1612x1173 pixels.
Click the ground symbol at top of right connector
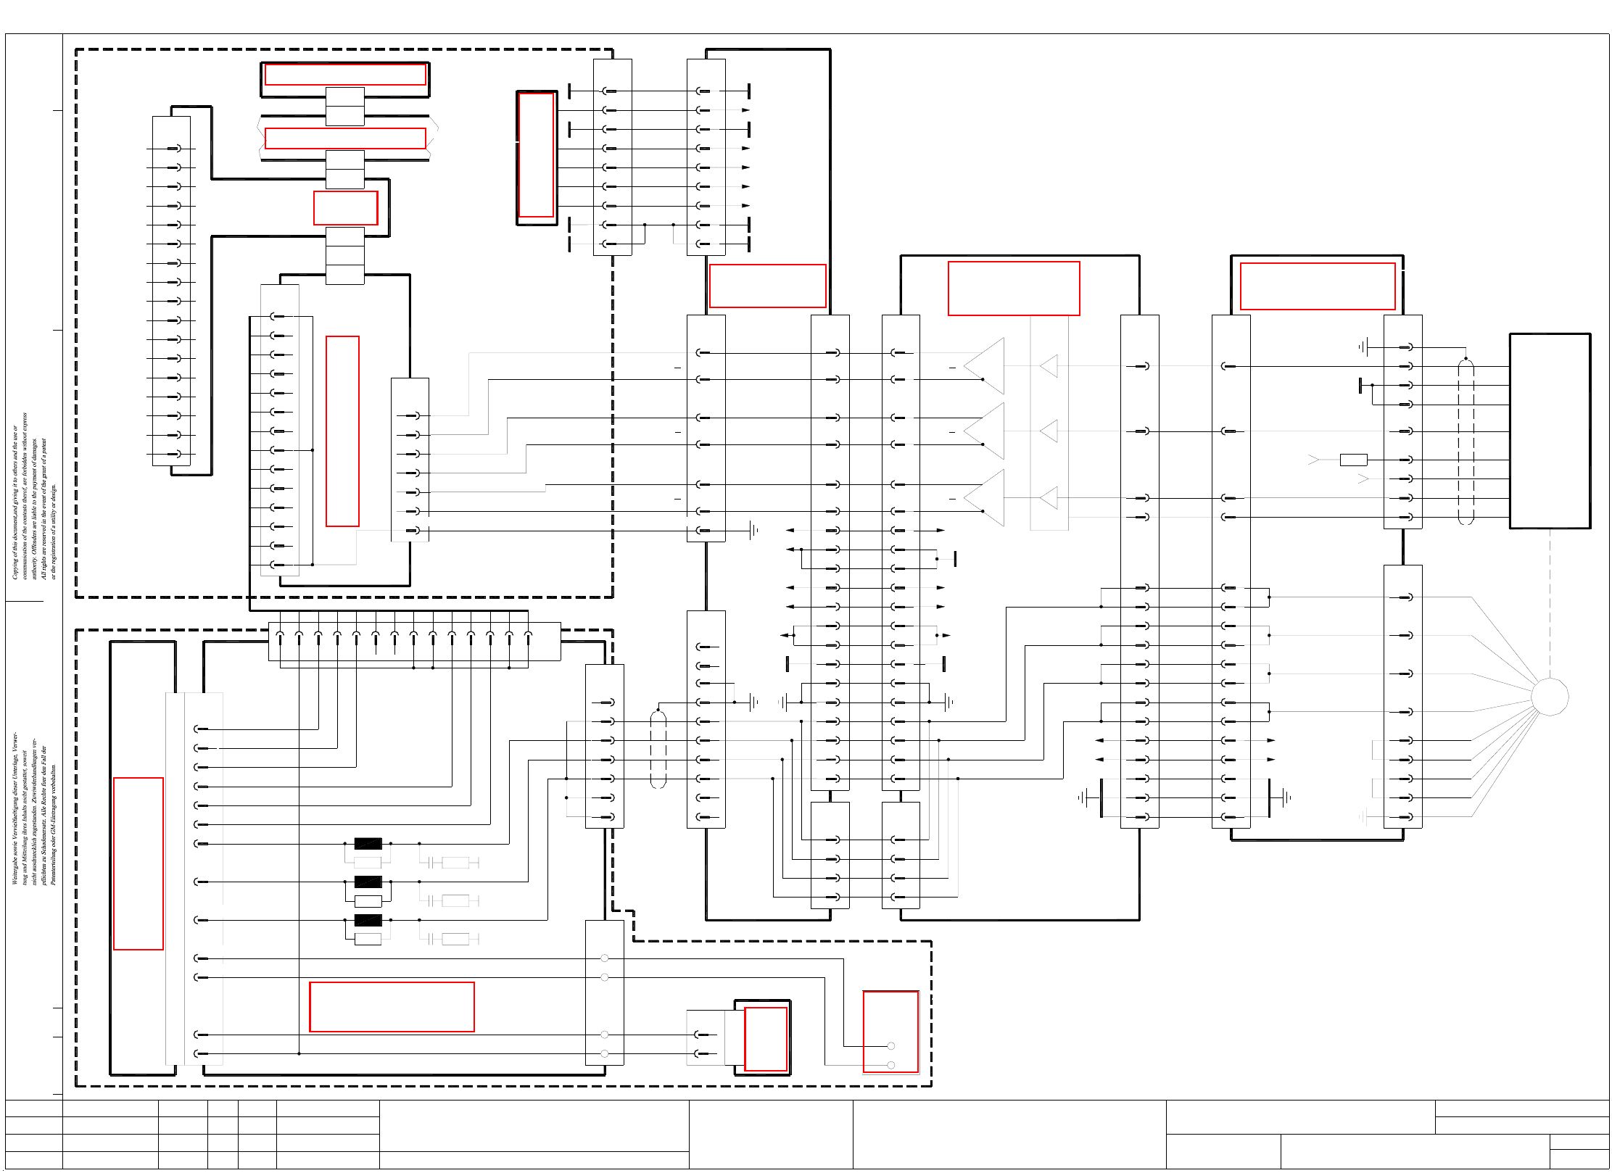(x=1363, y=347)
